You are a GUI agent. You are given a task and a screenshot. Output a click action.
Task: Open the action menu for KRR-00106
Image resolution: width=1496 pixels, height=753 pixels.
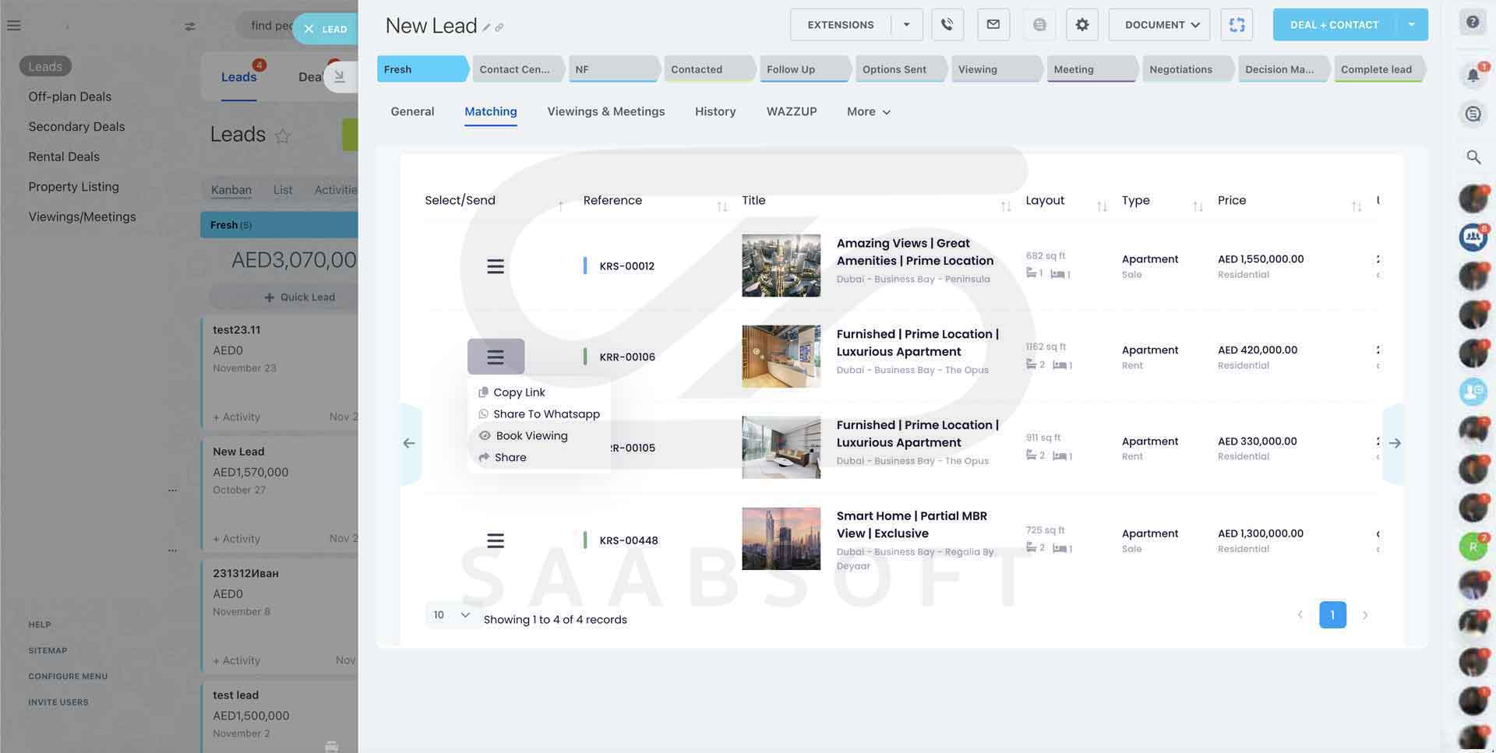496,357
